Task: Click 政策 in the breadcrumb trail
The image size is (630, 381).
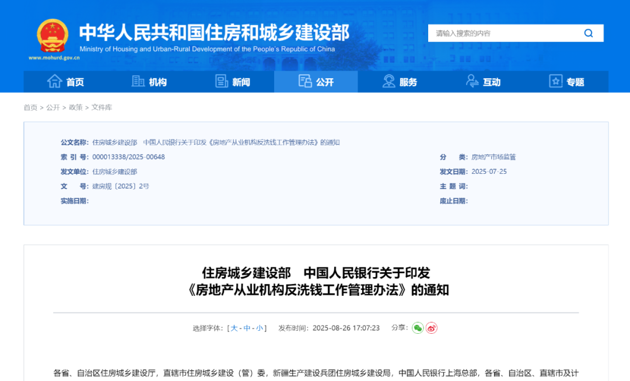Action: pyautogui.click(x=75, y=107)
